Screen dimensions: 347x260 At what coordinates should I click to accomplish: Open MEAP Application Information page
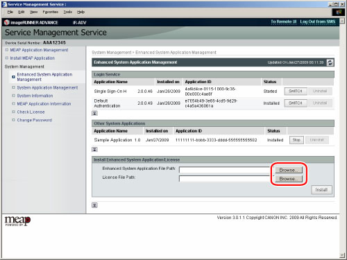[44, 104]
